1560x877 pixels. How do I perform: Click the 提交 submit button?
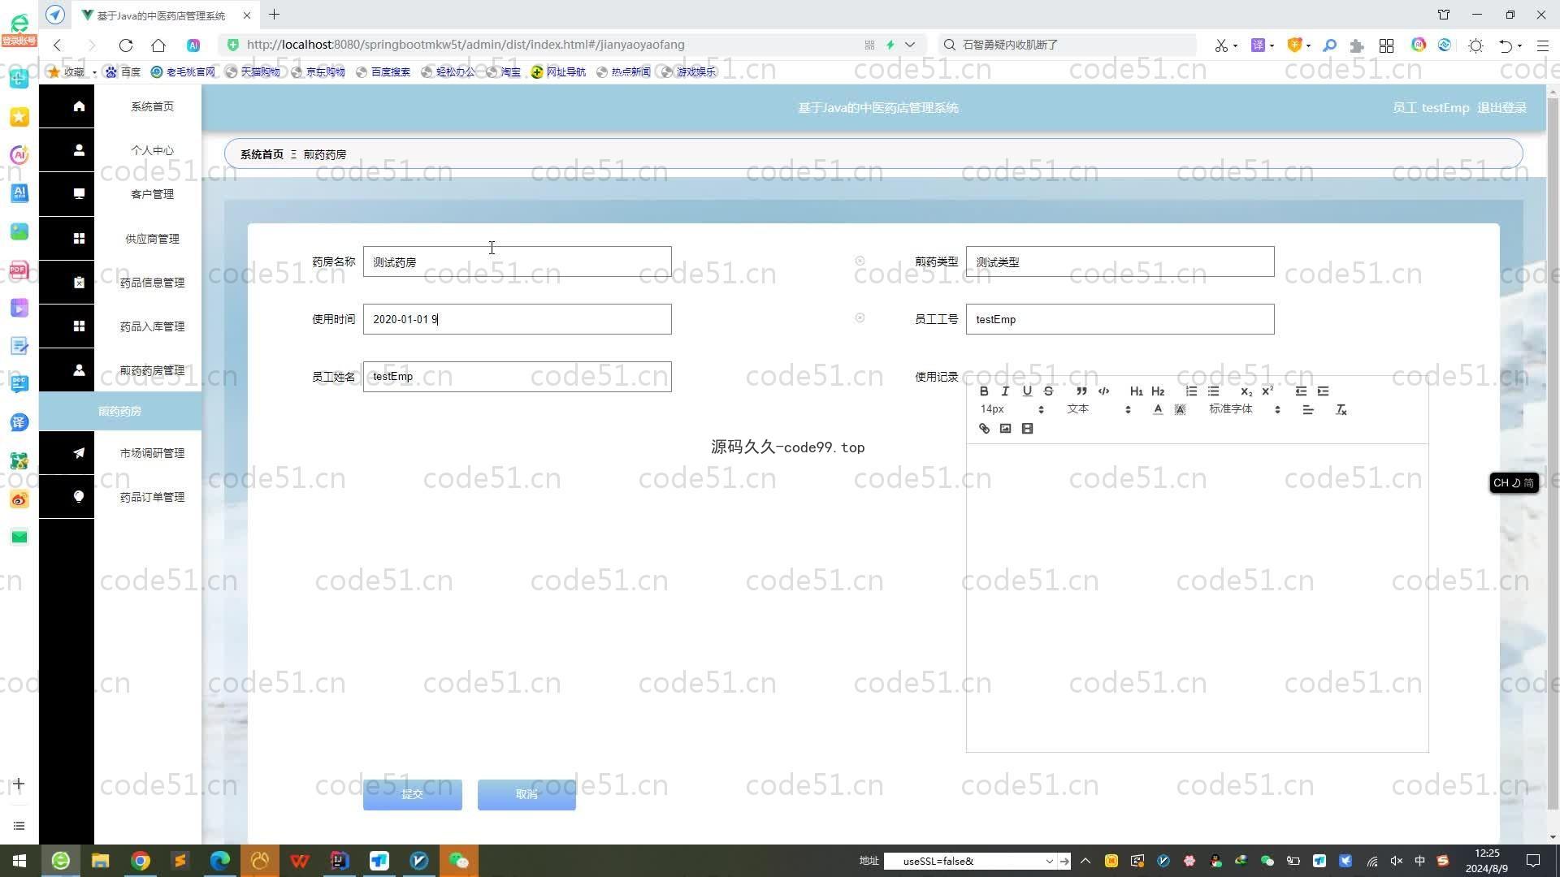(413, 794)
